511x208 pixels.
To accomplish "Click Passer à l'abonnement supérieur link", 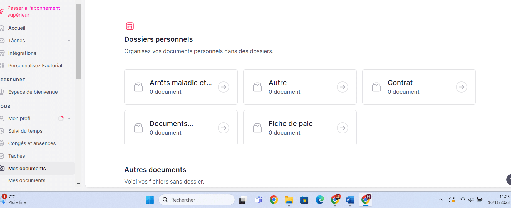I will (x=33, y=11).
